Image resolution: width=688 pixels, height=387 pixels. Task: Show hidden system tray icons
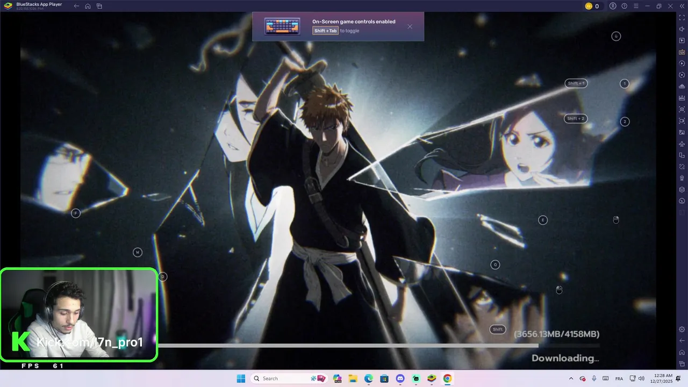(571, 378)
